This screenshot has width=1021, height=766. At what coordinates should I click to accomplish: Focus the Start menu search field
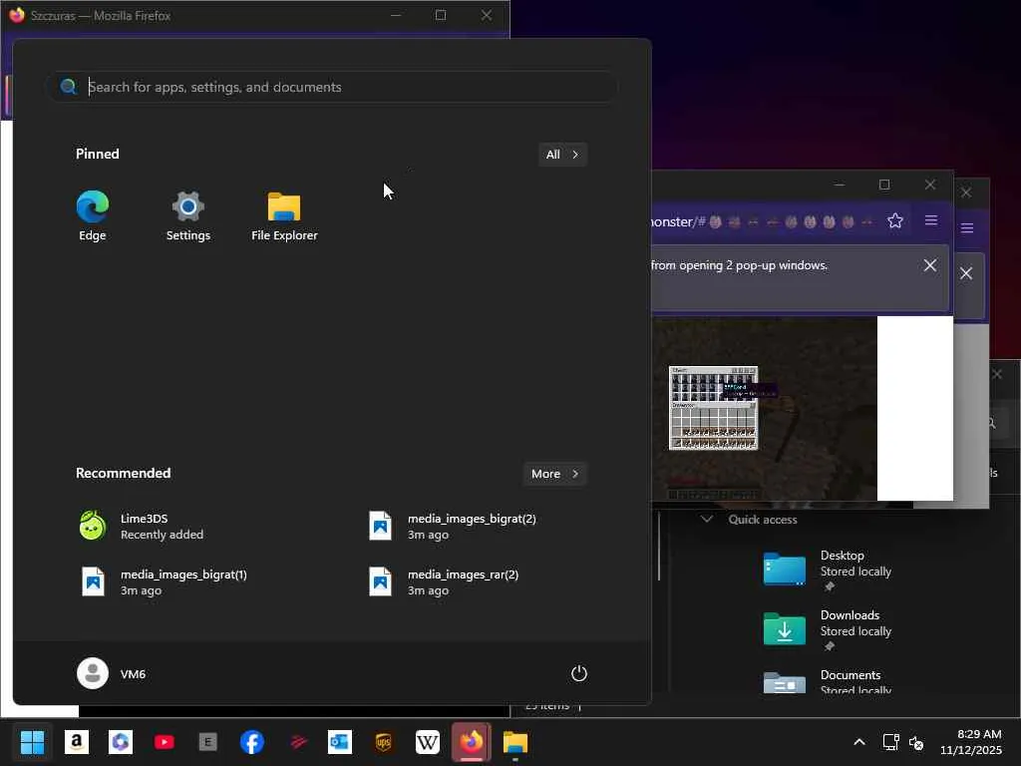(332, 87)
